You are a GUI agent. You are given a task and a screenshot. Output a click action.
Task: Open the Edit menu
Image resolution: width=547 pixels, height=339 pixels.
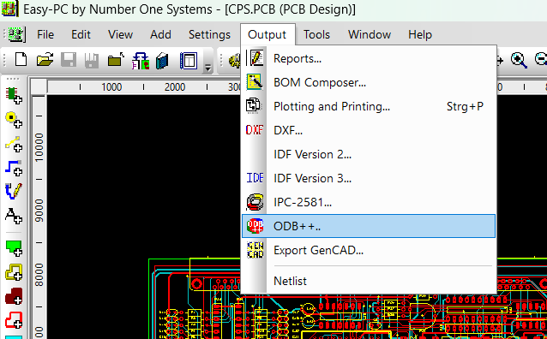point(81,34)
